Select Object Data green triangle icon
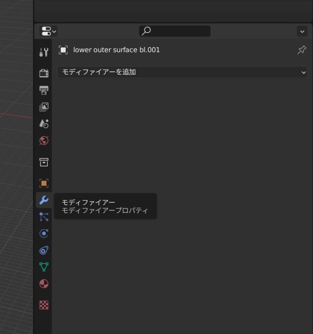This screenshot has width=313, height=334. tap(44, 267)
